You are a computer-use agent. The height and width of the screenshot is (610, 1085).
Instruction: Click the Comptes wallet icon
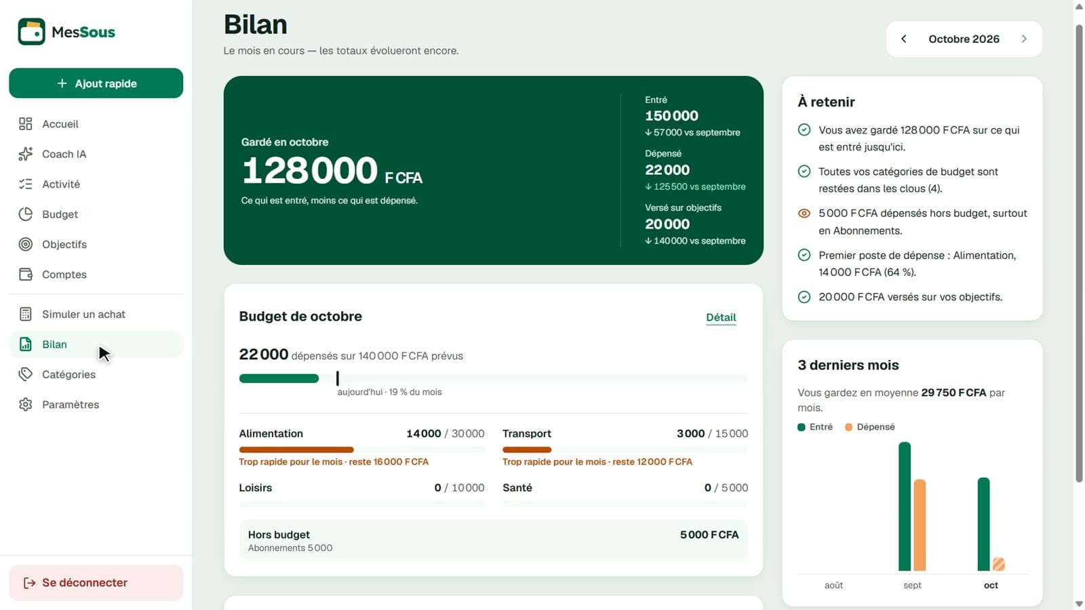(26, 274)
